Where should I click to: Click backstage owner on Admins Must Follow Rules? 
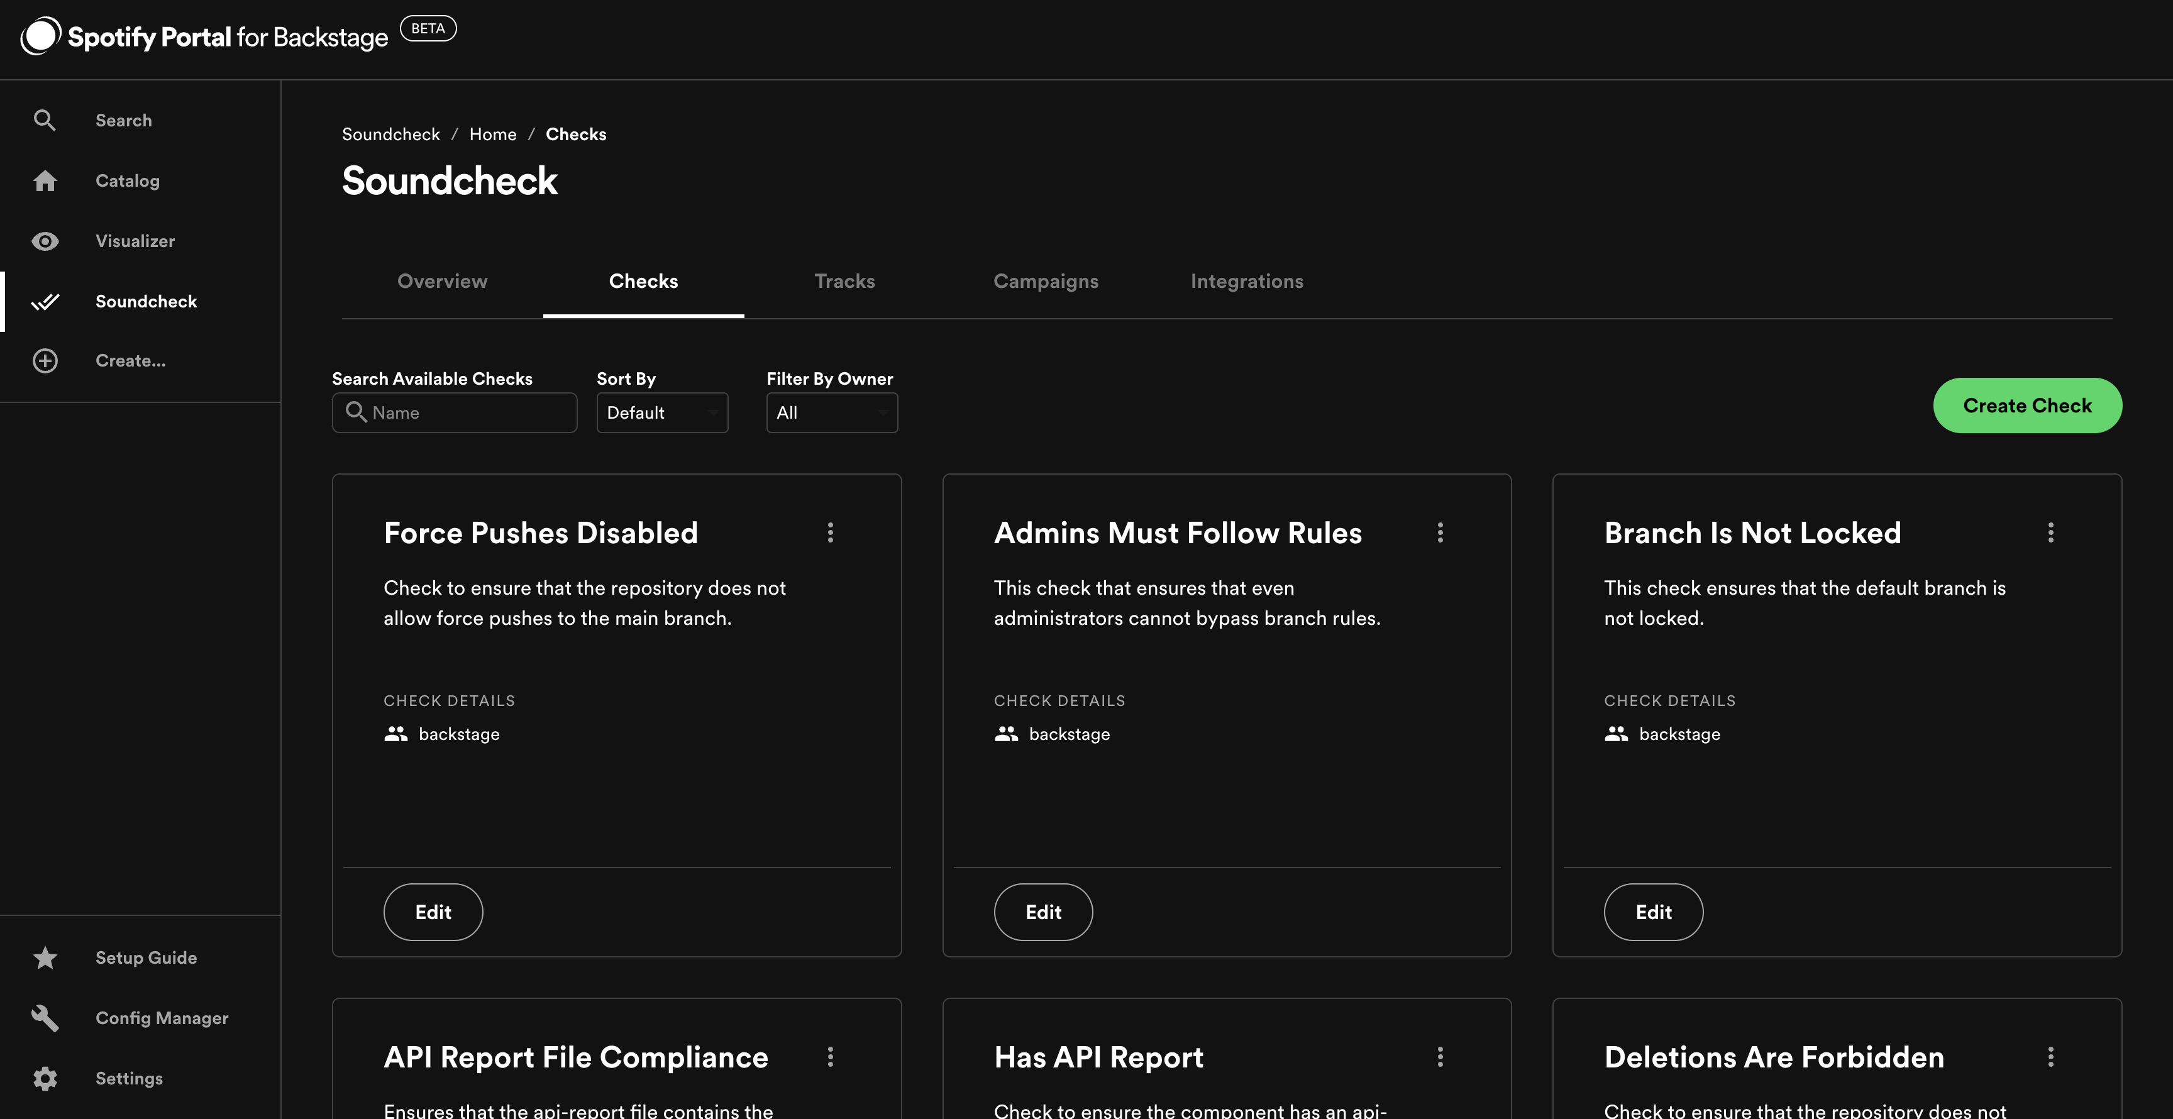pos(1069,734)
